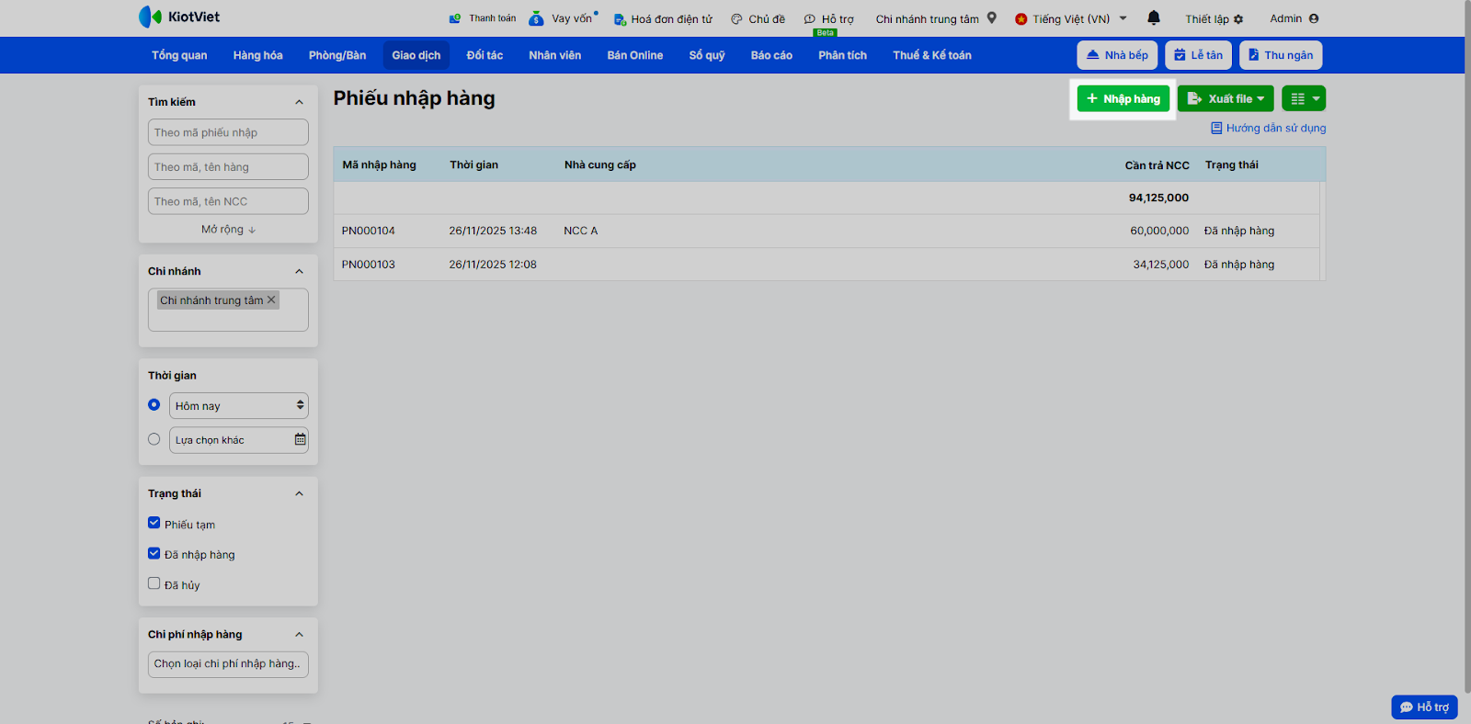Image resolution: width=1471 pixels, height=724 pixels.
Task: Click the Admin user avatar icon
Action: click(x=1314, y=18)
